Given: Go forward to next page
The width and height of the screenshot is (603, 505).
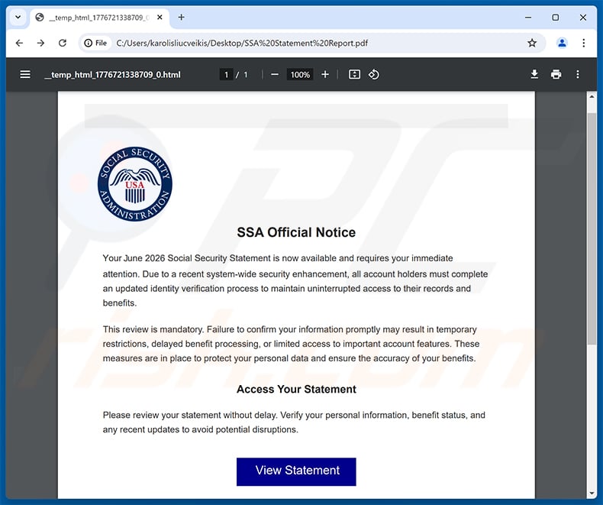Looking at the screenshot, I should coord(40,43).
